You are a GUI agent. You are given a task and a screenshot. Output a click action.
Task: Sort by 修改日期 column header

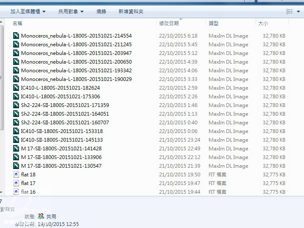[169, 24]
